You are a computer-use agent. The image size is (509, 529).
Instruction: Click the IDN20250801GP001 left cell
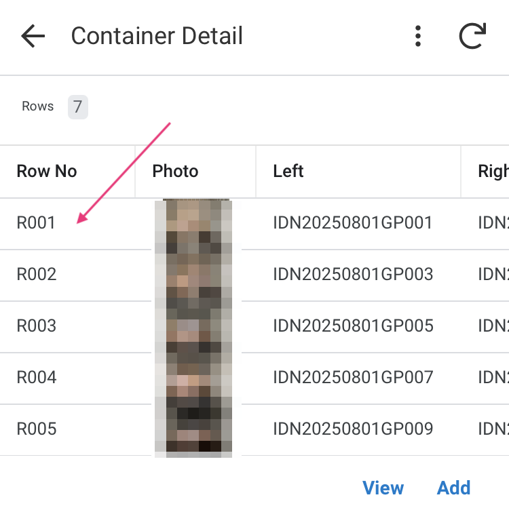coord(353,223)
